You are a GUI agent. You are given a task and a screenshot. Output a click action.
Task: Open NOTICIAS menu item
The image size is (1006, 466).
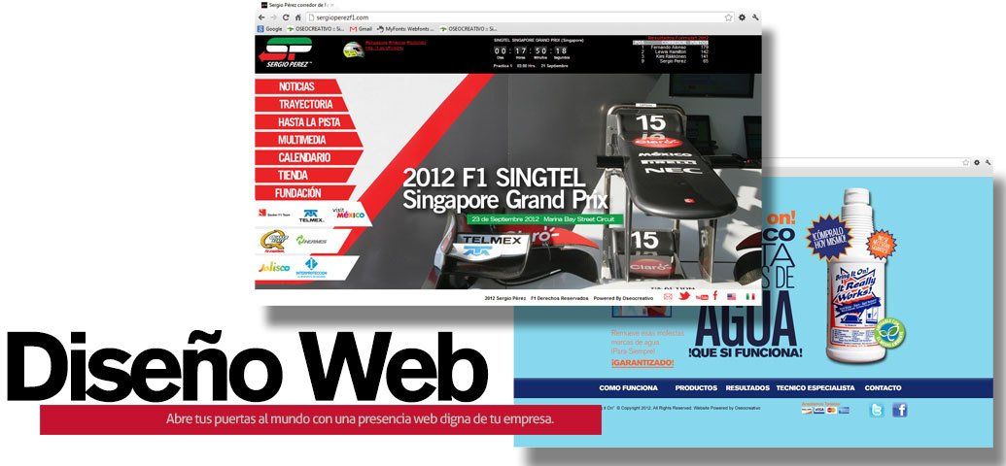(296, 86)
